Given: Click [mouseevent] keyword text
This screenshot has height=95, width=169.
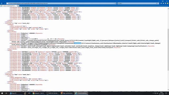Looking at the screenshot, I should click(69, 43).
